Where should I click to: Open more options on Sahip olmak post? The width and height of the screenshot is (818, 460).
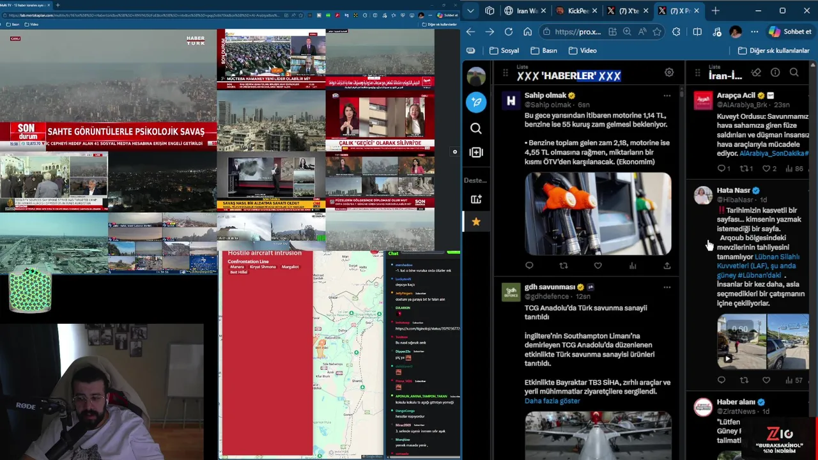pos(667,96)
